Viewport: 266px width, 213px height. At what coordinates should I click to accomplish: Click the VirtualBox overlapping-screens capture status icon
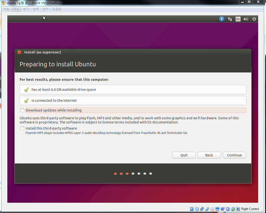[222, 209]
